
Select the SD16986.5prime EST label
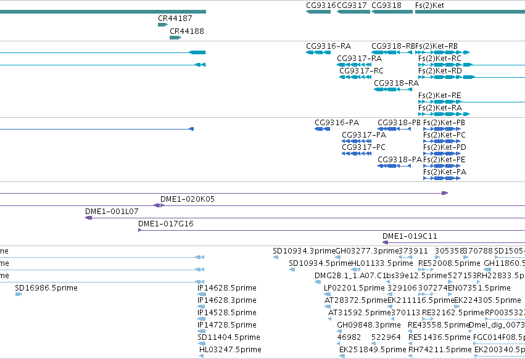(46, 288)
